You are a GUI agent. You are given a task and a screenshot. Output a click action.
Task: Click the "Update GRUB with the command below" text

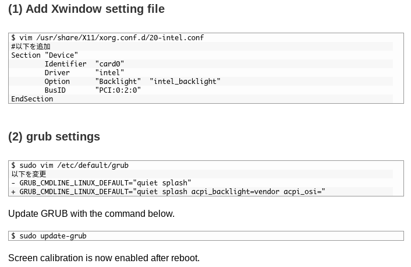tap(91, 214)
